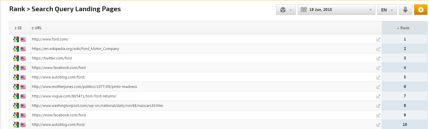This screenshot has height=129, width=429.
Task: Click external link icon for washingtonpost.com row
Action: click(378, 106)
